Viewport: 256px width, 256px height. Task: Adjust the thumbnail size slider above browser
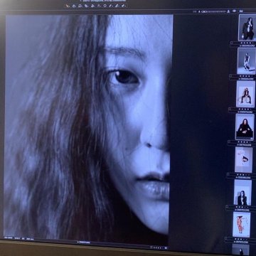coord(213,11)
